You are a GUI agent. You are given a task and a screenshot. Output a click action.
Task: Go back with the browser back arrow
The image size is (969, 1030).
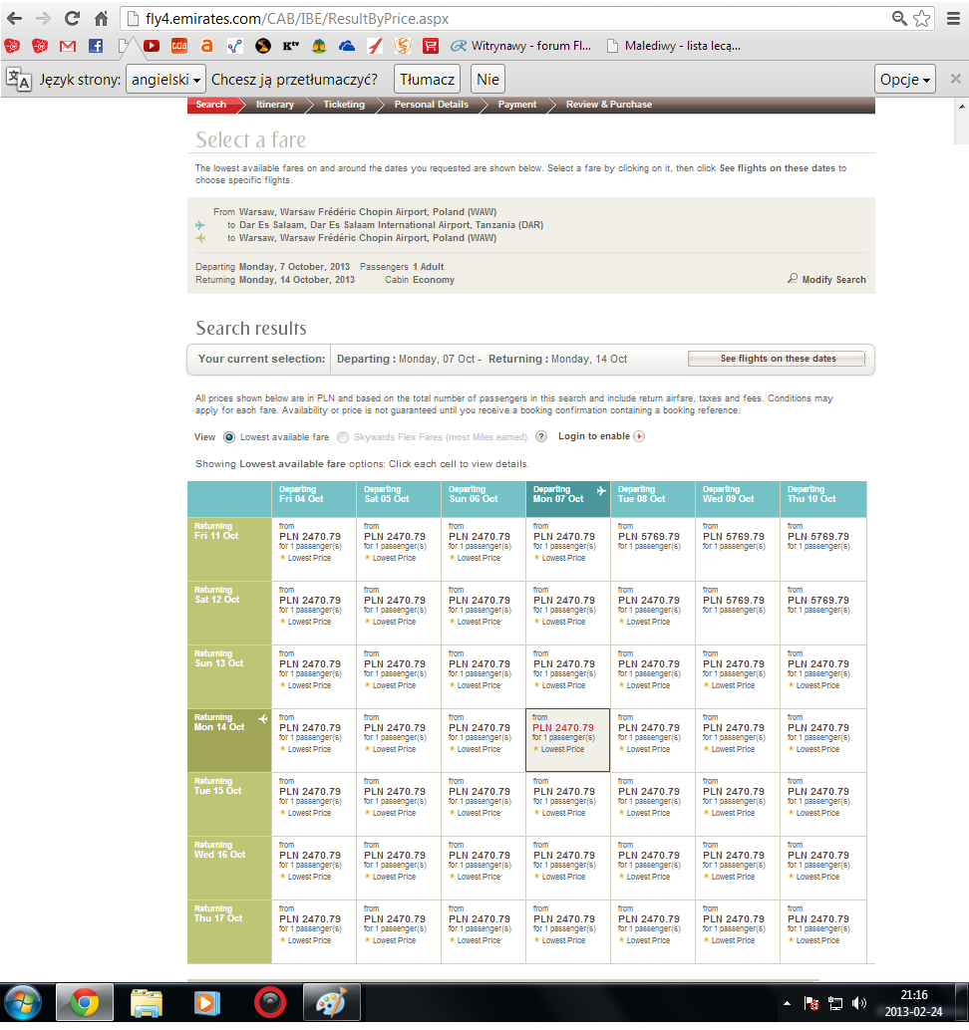15,18
